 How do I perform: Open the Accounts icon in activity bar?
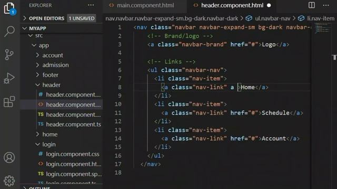[9, 157]
